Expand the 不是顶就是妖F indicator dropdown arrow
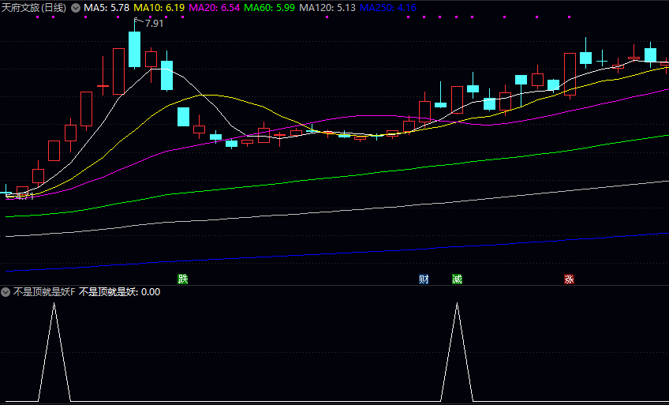The height and width of the screenshot is (405, 669). coord(6,292)
